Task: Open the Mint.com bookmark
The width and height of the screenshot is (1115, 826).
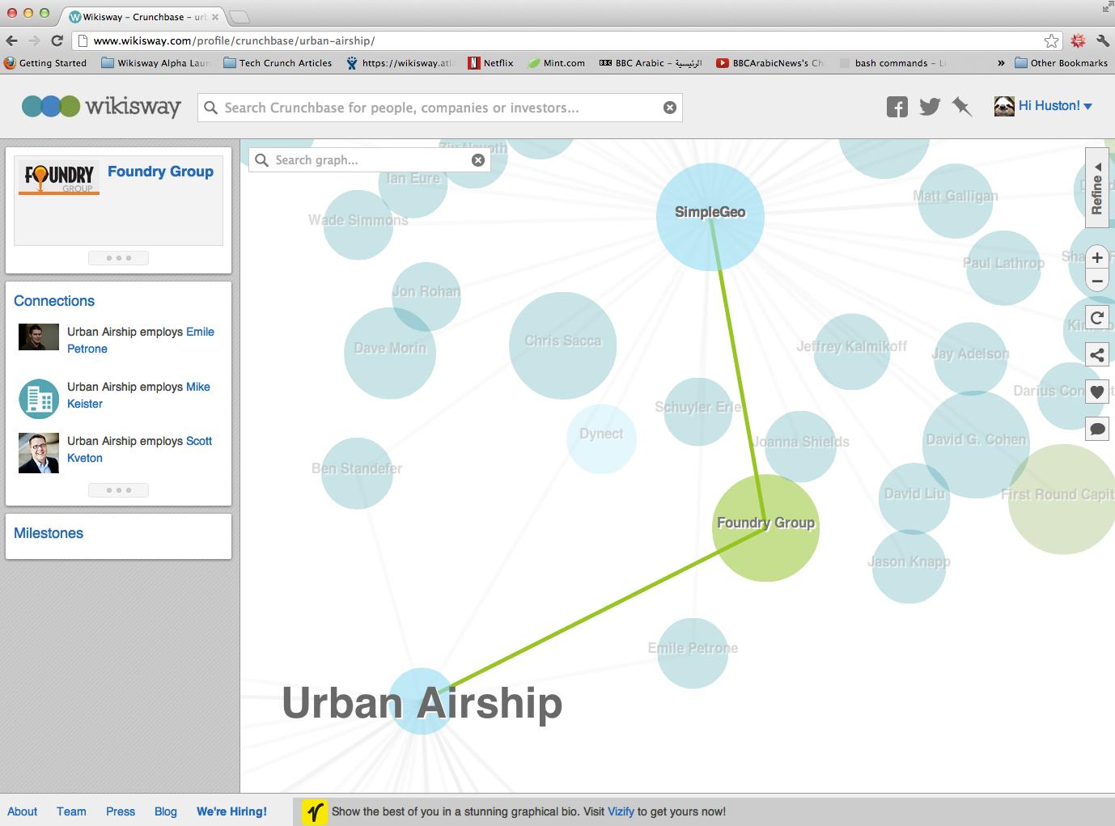Action: click(557, 63)
